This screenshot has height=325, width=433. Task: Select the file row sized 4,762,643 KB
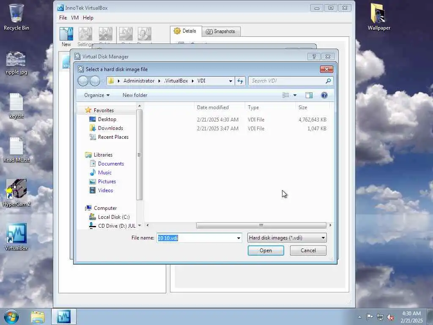point(238,120)
